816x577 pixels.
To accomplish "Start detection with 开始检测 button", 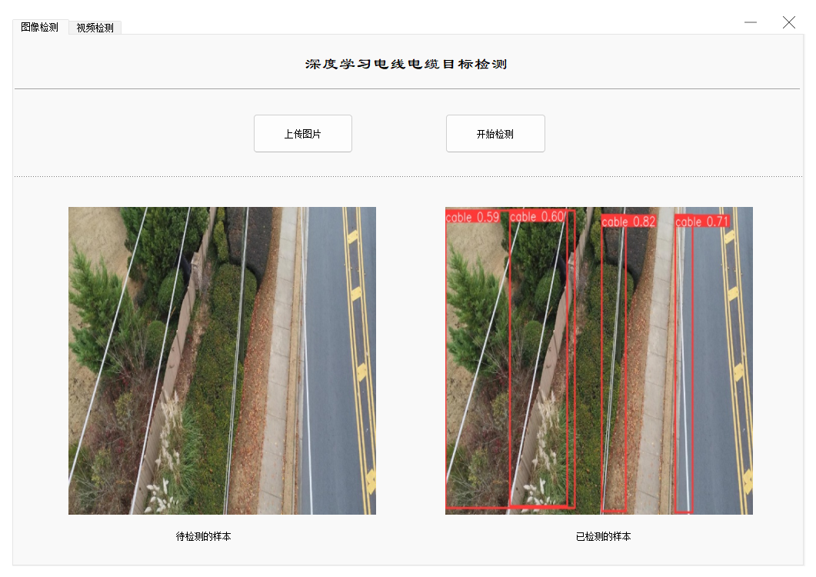I will [x=495, y=134].
